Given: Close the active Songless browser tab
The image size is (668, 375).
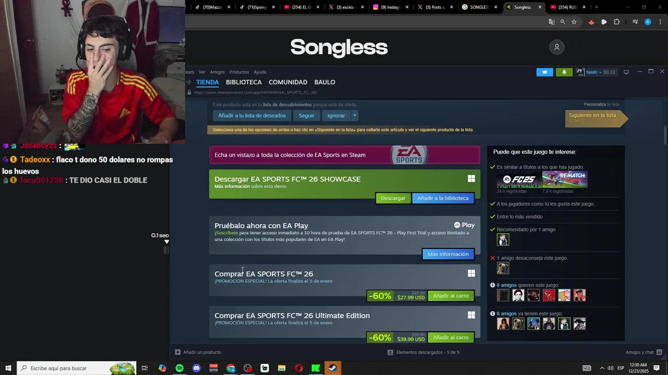Looking at the screenshot, I should tap(540, 7).
